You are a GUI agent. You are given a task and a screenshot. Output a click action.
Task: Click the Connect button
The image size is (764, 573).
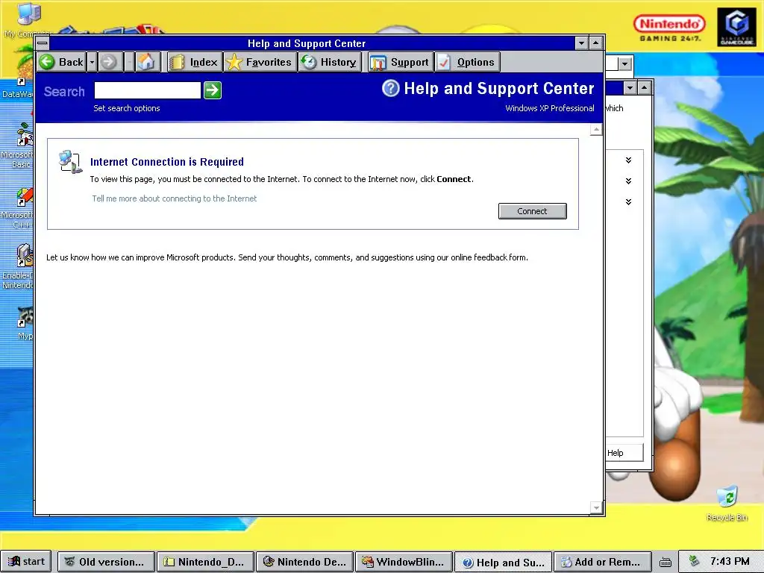coord(532,211)
